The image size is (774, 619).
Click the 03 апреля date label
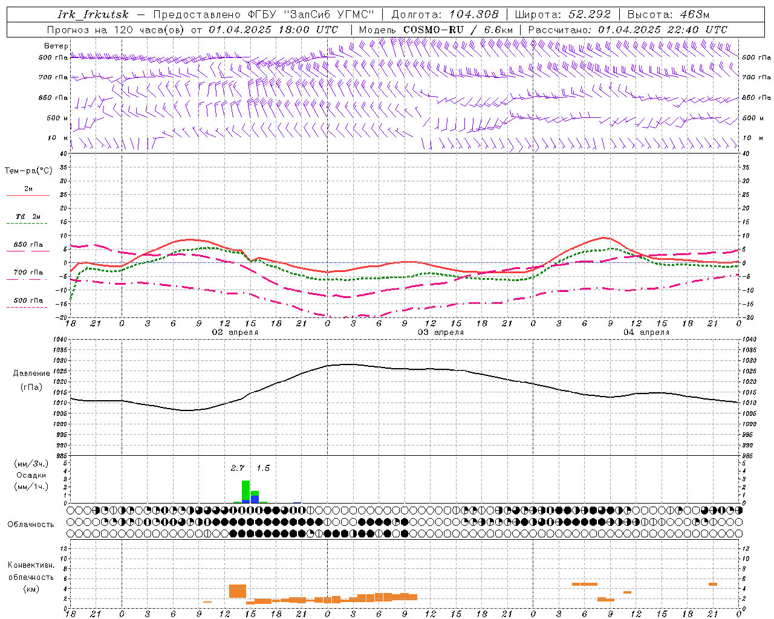pos(441,332)
